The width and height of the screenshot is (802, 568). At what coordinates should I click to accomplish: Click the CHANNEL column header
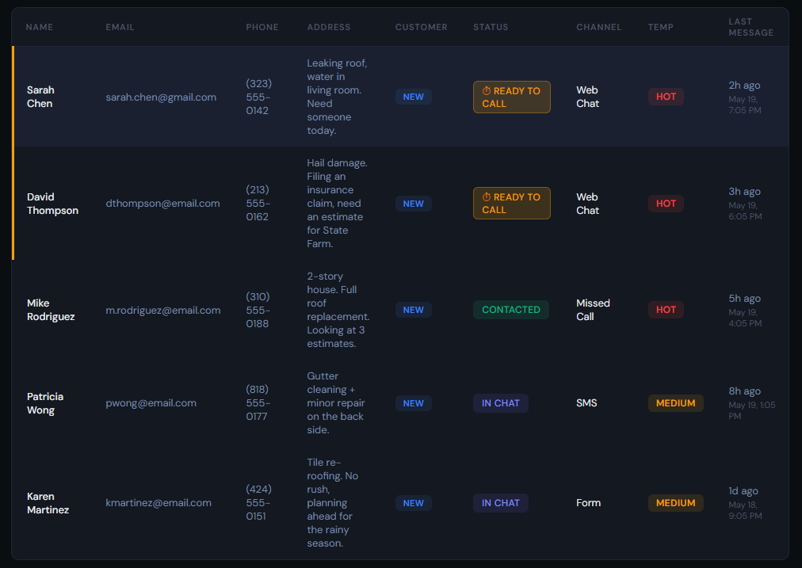pyautogui.click(x=598, y=27)
